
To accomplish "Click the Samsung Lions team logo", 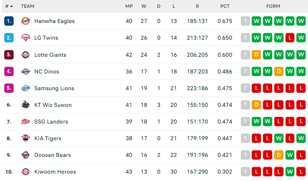I will (26, 88).
